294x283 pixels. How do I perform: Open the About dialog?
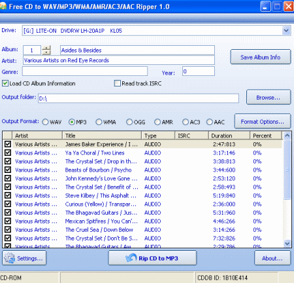coord(272,258)
